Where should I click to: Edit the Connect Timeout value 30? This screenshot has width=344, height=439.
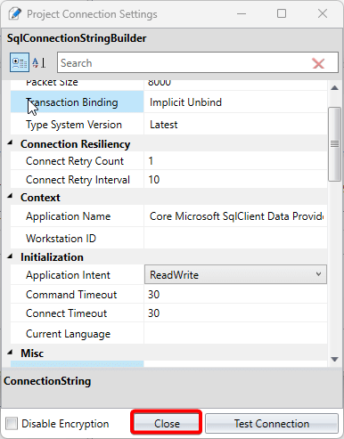(235, 313)
